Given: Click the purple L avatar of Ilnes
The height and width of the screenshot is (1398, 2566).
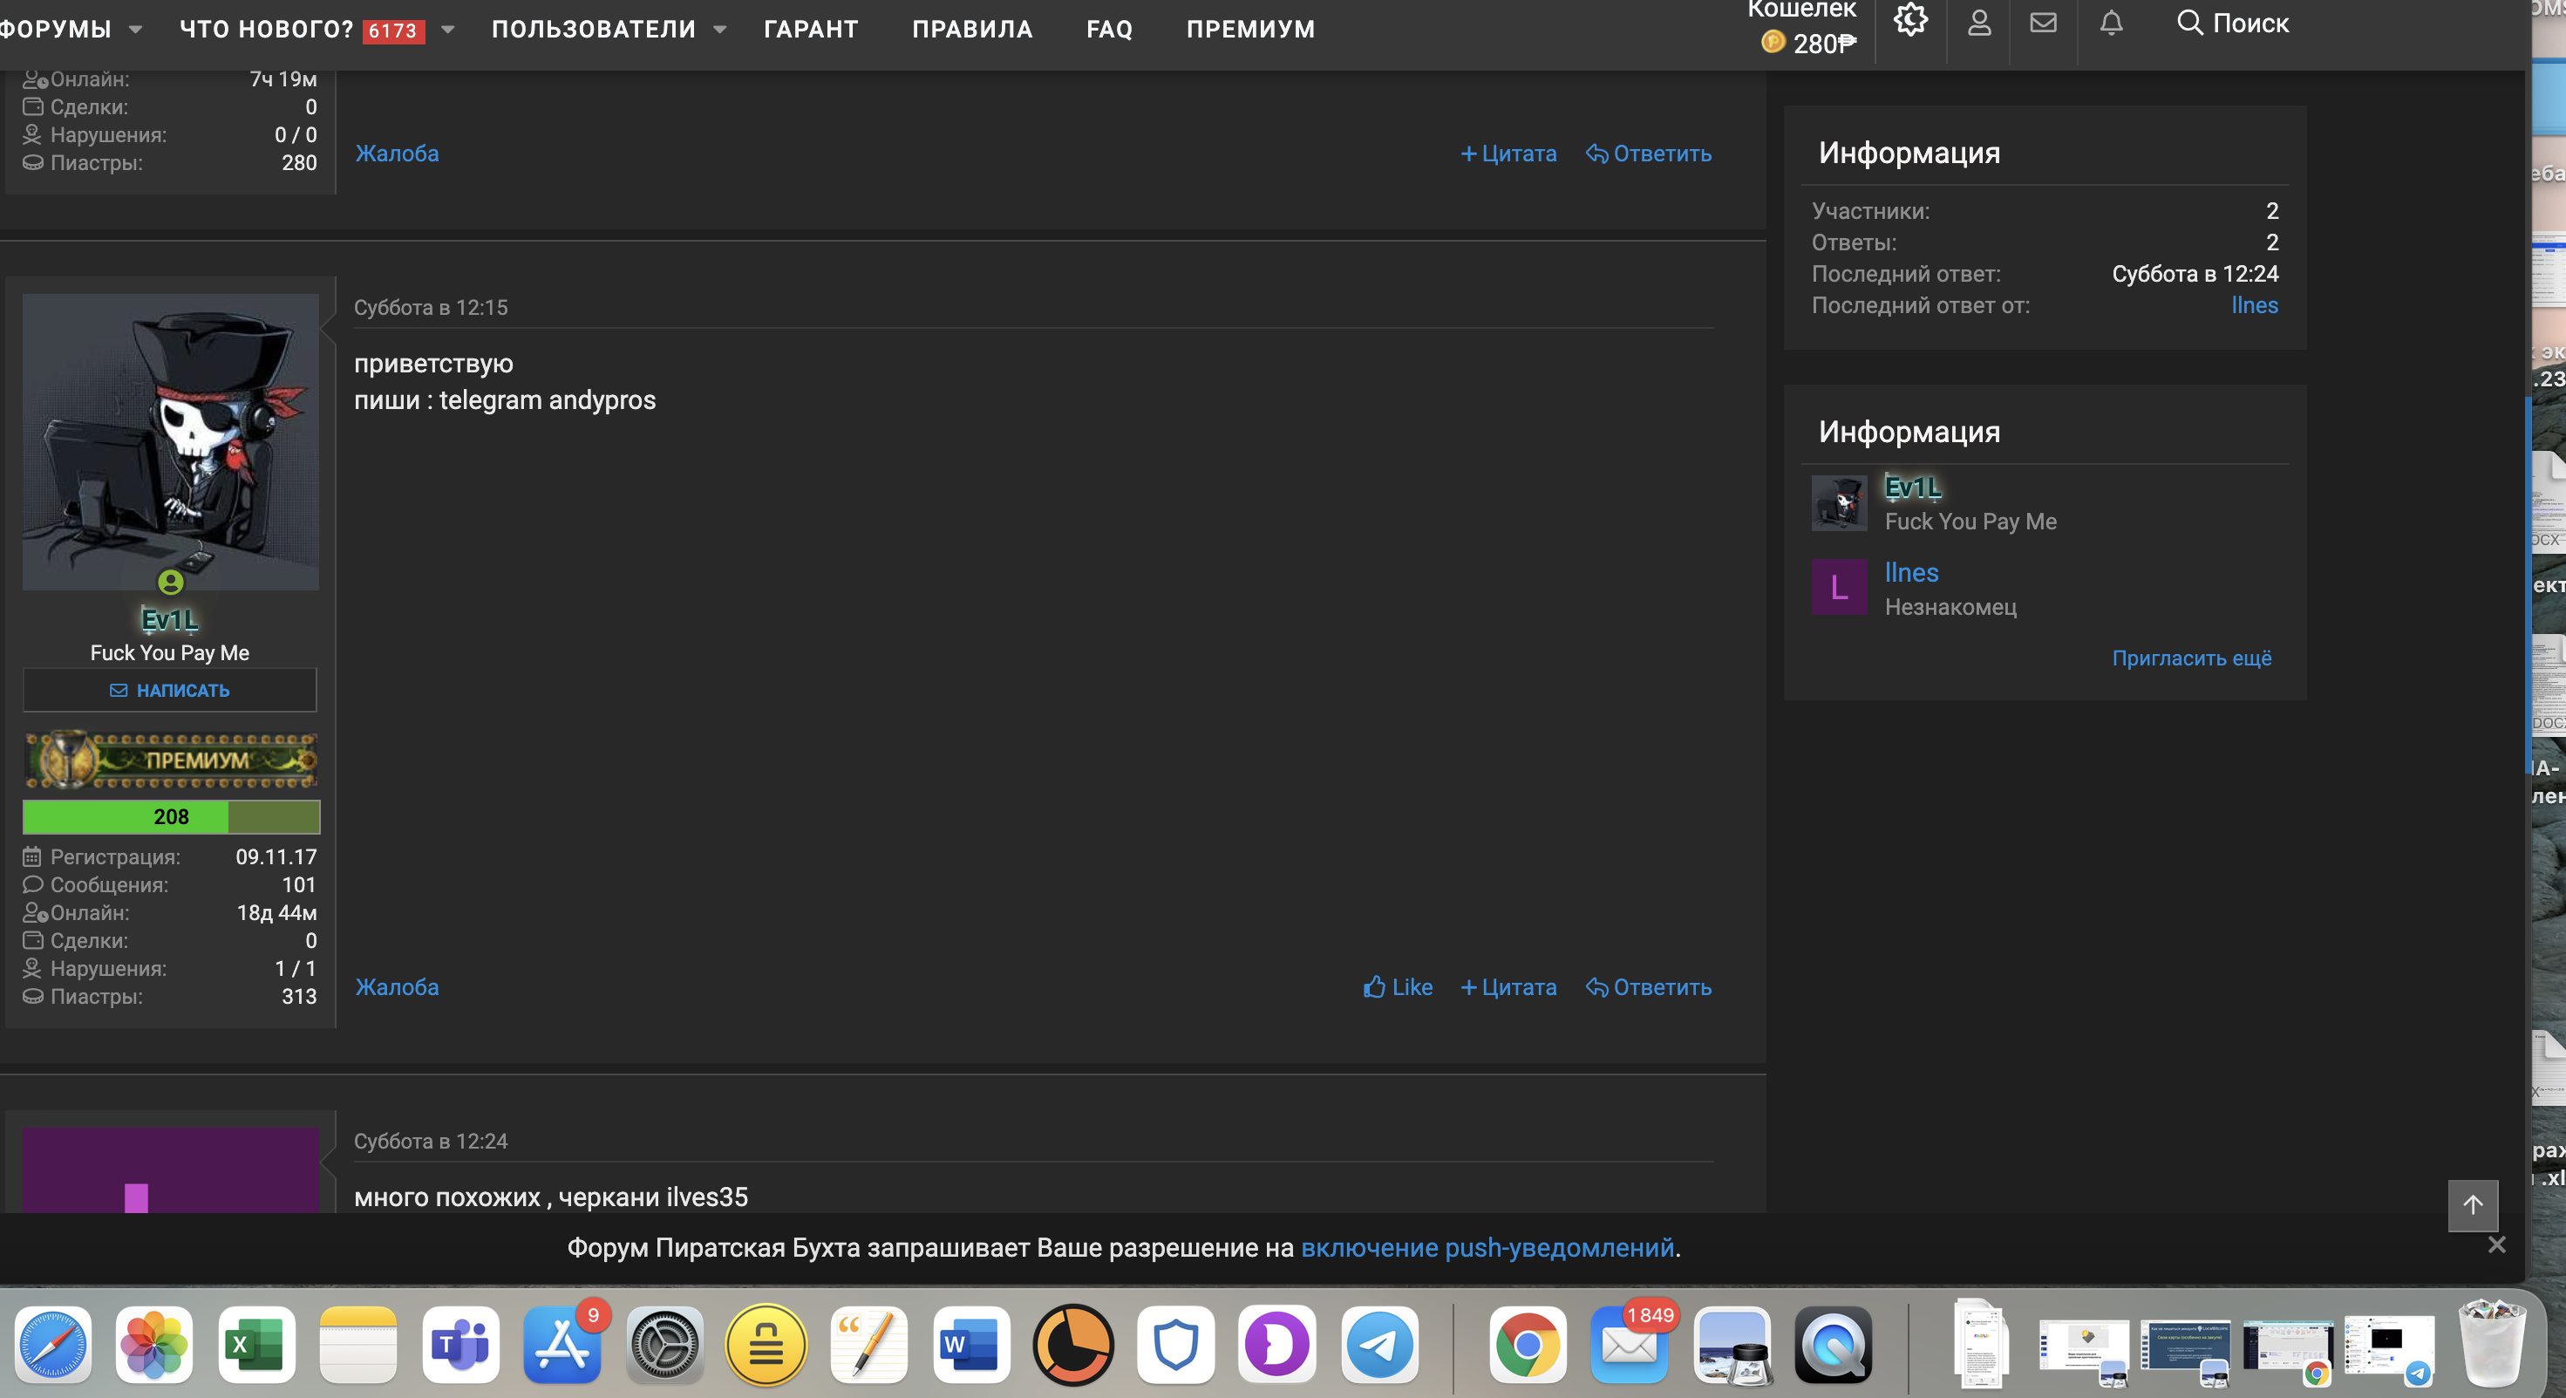Looking at the screenshot, I should tap(1839, 587).
